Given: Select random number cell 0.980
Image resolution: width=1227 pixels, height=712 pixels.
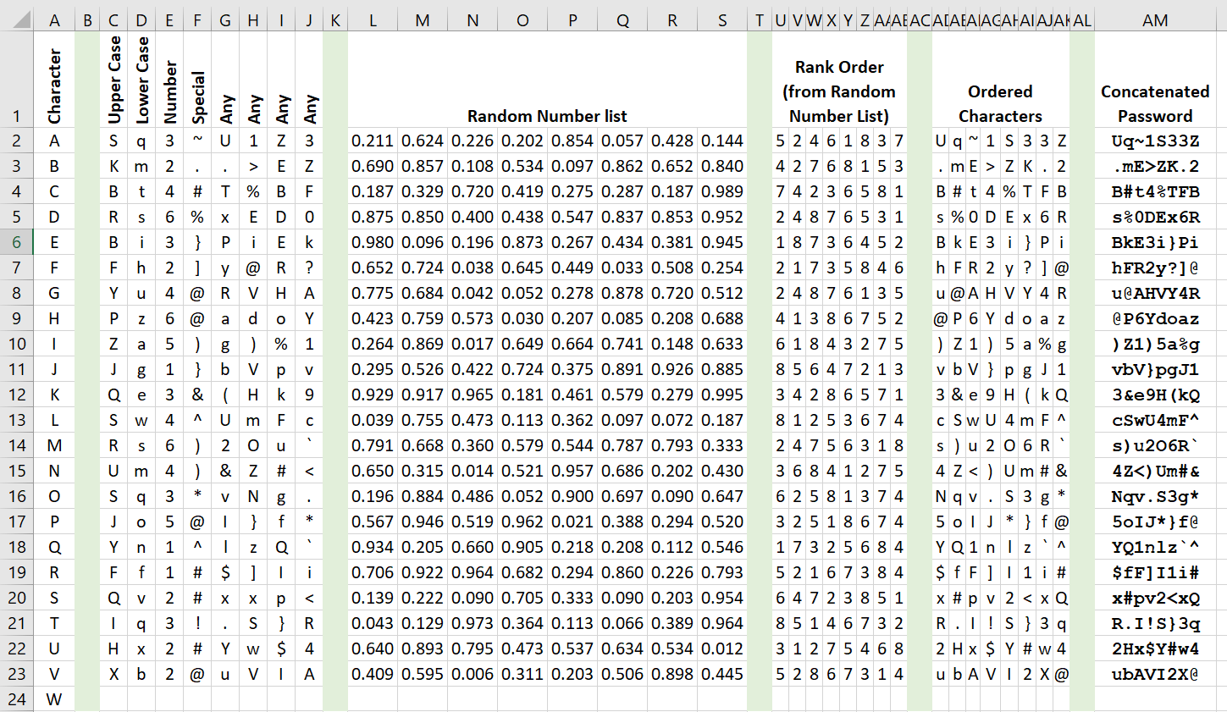Looking at the screenshot, I should coord(373,242).
